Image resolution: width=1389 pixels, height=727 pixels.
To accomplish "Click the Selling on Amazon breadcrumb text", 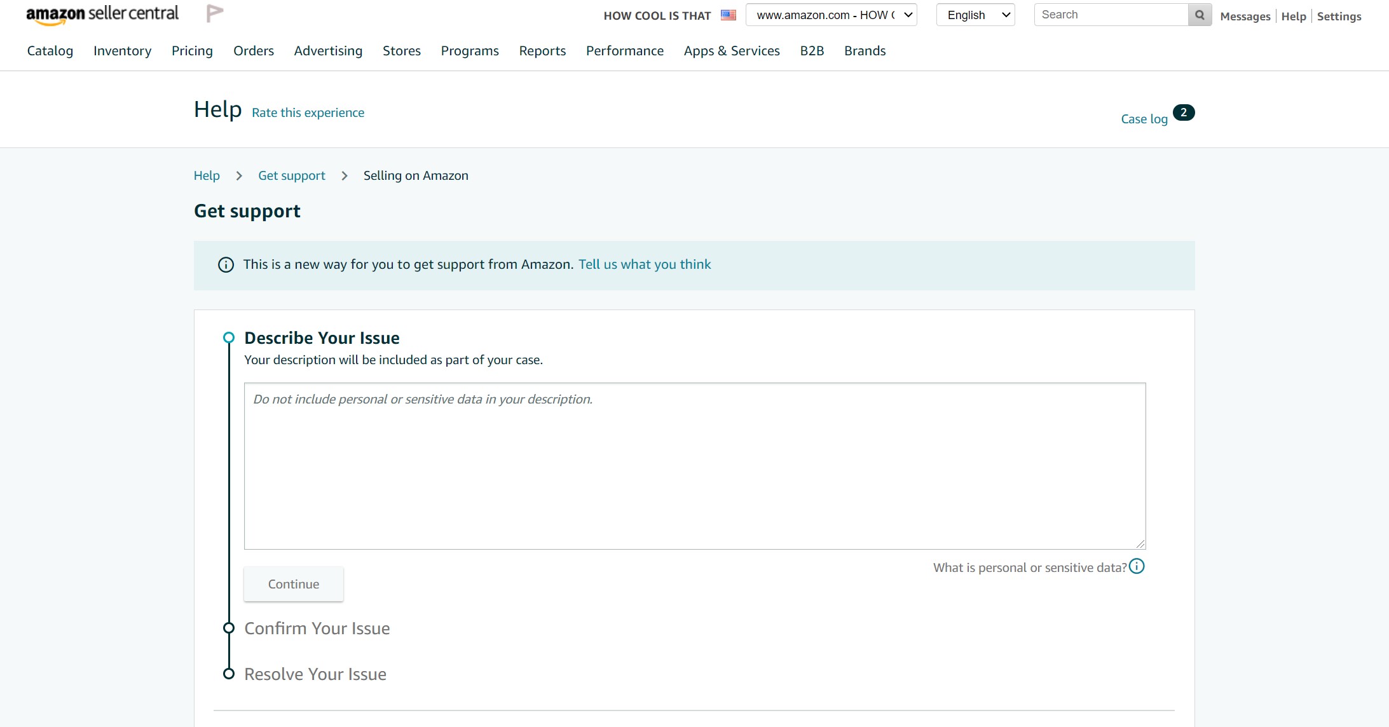I will 416,175.
